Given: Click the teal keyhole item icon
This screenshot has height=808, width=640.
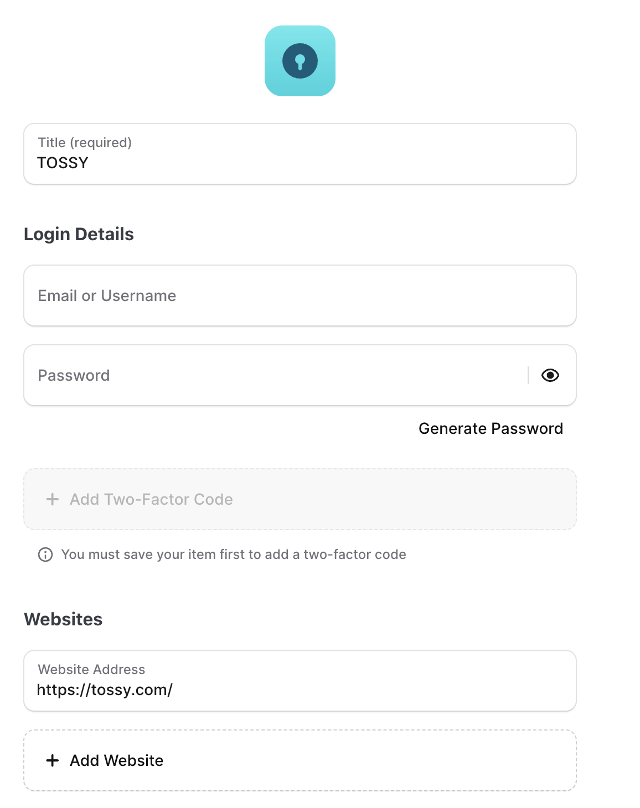Looking at the screenshot, I should pyautogui.click(x=300, y=61).
